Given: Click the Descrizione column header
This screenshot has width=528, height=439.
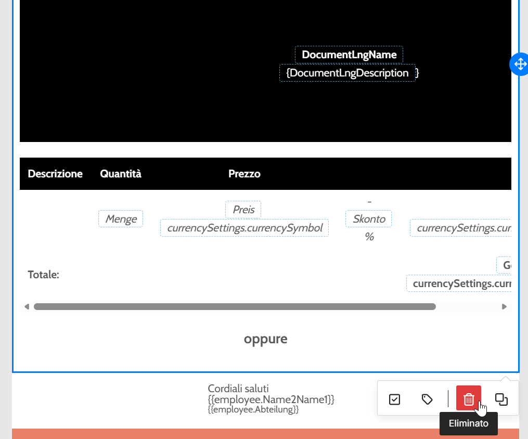Looking at the screenshot, I should click(x=55, y=174).
